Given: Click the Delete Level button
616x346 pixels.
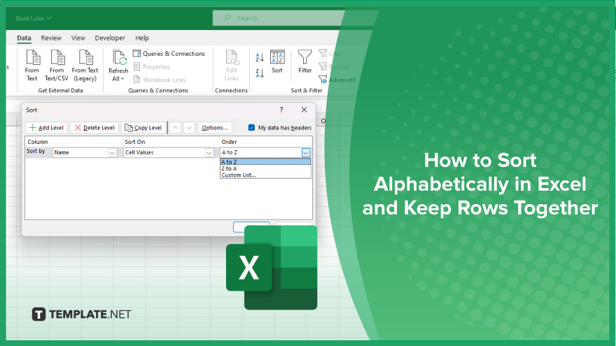Looking at the screenshot, I should (x=94, y=128).
